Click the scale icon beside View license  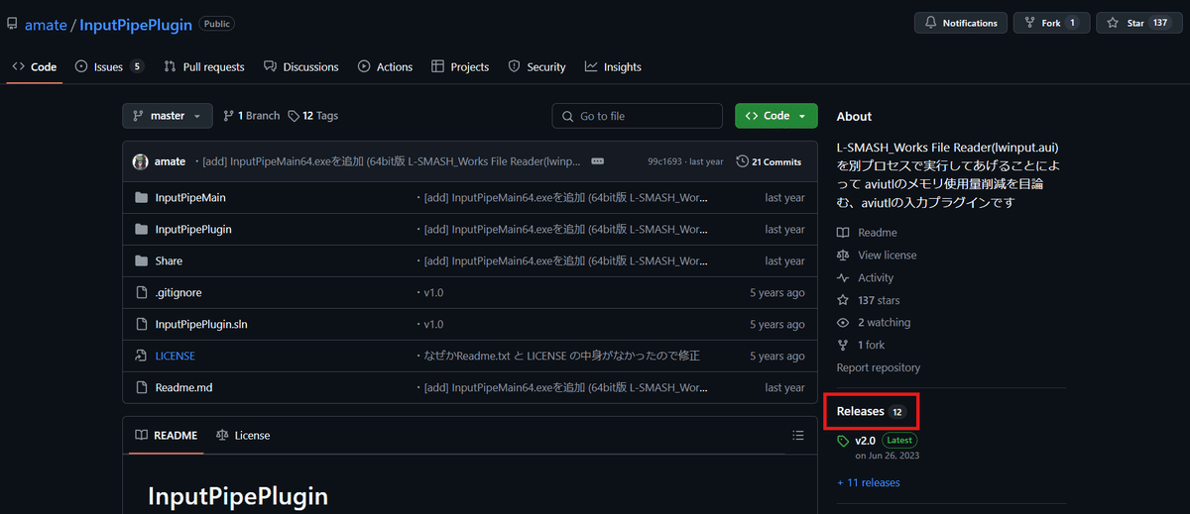[843, 256]
